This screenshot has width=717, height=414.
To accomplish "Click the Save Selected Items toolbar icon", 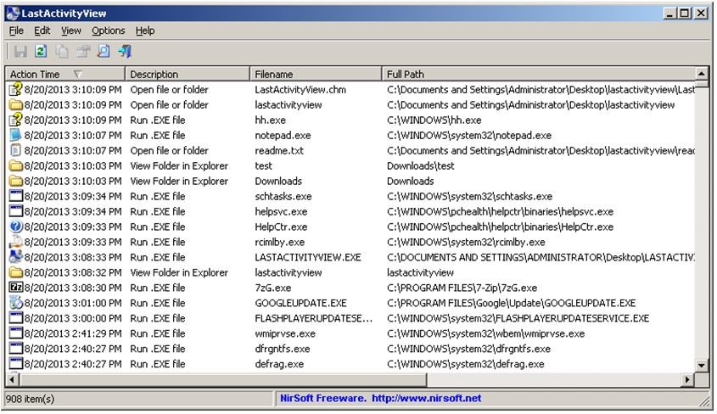I will tap(20, 51).
